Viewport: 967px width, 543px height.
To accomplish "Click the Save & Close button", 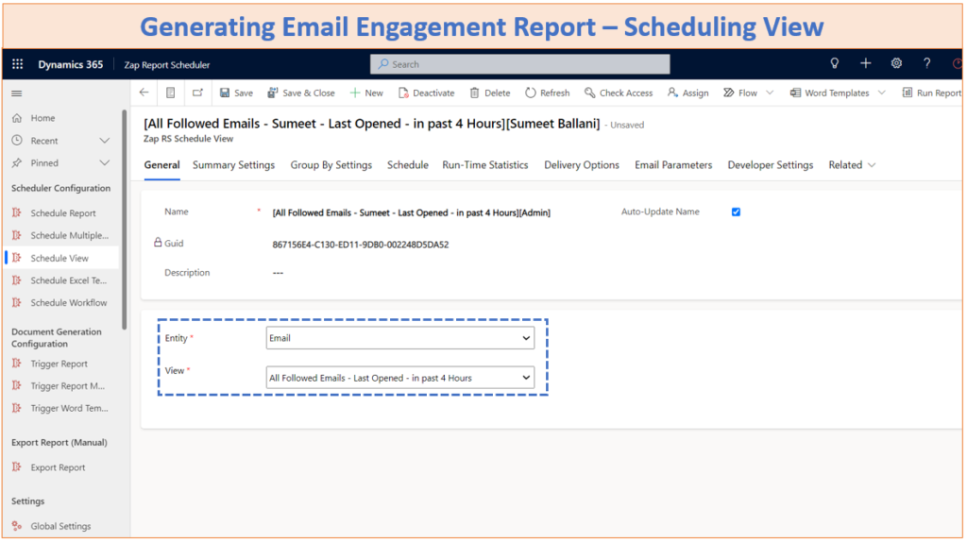I will [x=301, y=93].
